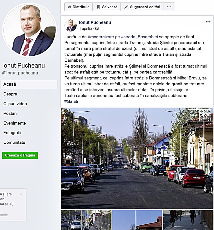Click the small author avatar on the post

click(70, 26)
